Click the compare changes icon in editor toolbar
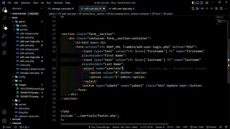 click(x=193, y=9)
